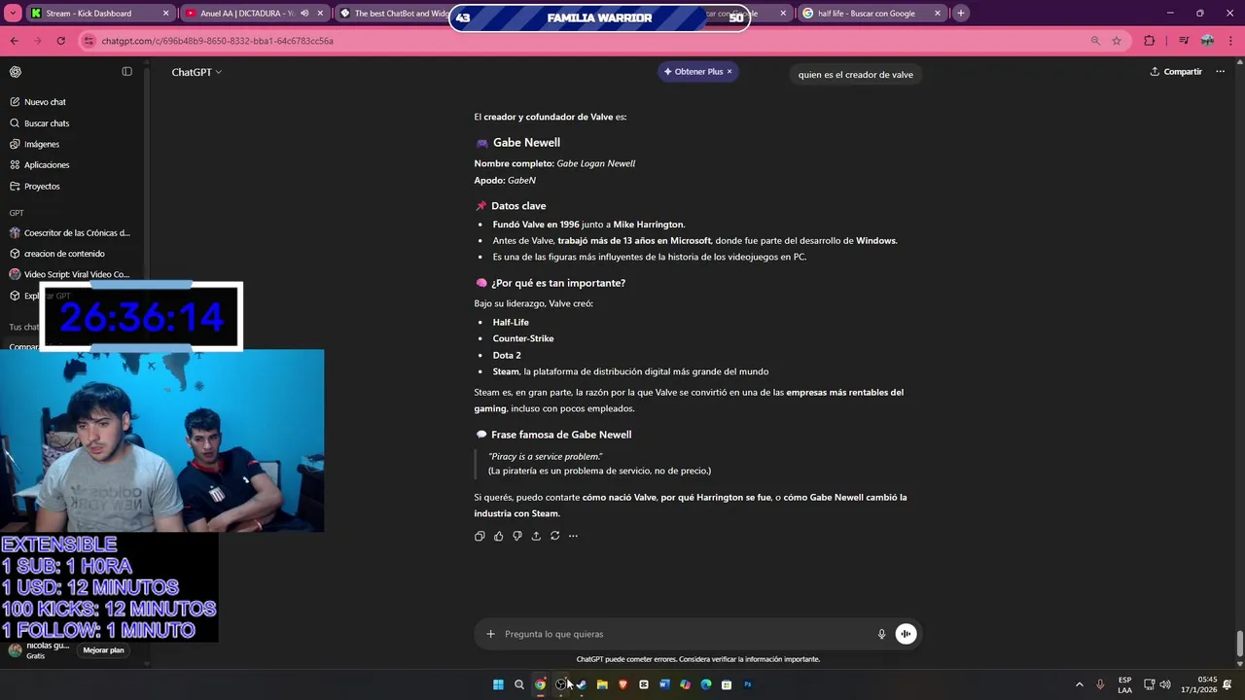Open a new browser tab

click(x=961, y=14)
